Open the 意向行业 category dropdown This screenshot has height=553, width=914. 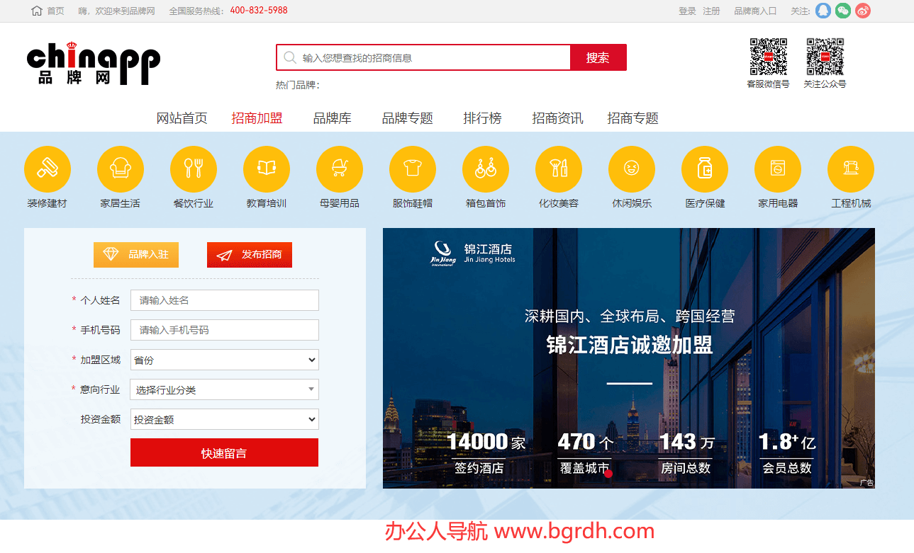[225, 389]
